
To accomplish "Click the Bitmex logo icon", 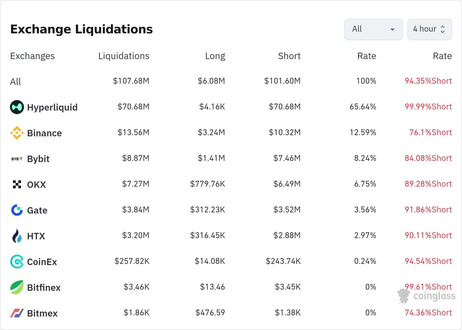I will click(x=17, y=313).
